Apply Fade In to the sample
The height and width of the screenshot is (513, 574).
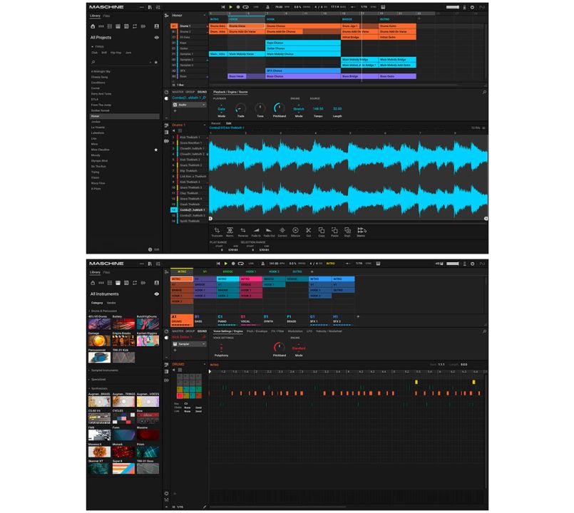pyautogui.click(x=256, y=230)
